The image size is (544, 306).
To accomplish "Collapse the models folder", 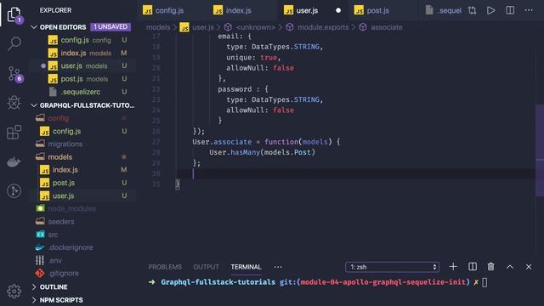I will tap(83, 156).
